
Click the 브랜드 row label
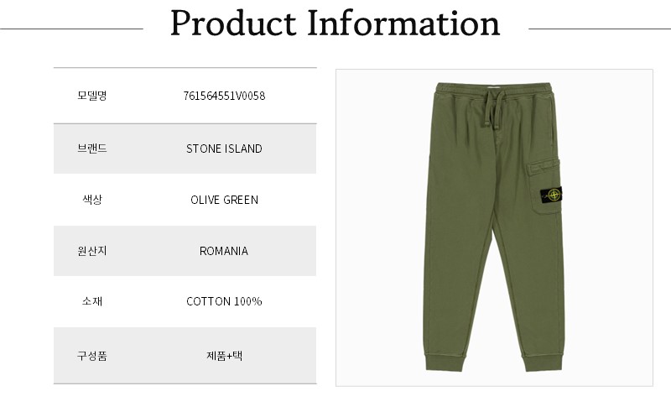(x=91, y=149)
